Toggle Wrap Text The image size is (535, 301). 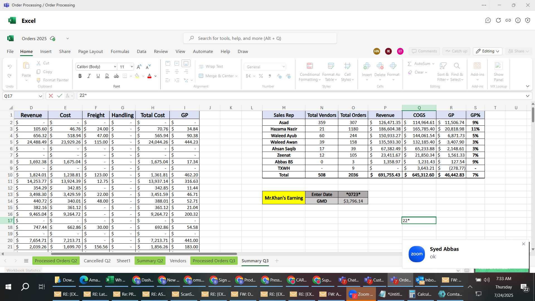point(211,67)
